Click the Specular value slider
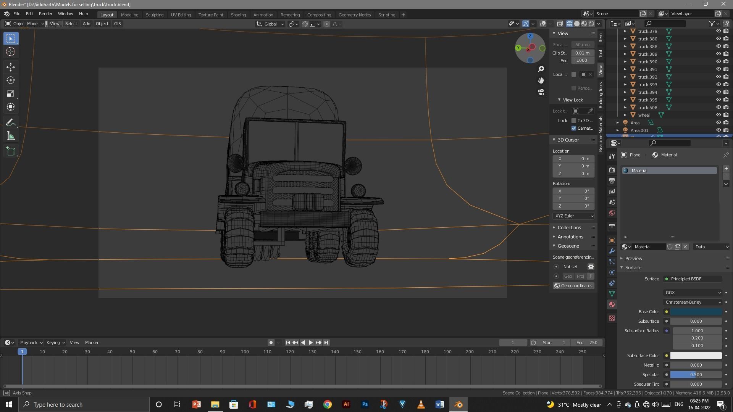Viewport: 733px width, 412px height. pos(696,375)
